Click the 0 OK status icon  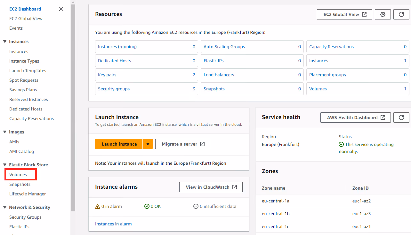(x=147, y=206)
